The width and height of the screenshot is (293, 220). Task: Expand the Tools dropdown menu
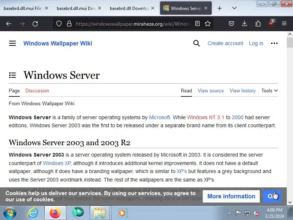[x=270, y=91]
